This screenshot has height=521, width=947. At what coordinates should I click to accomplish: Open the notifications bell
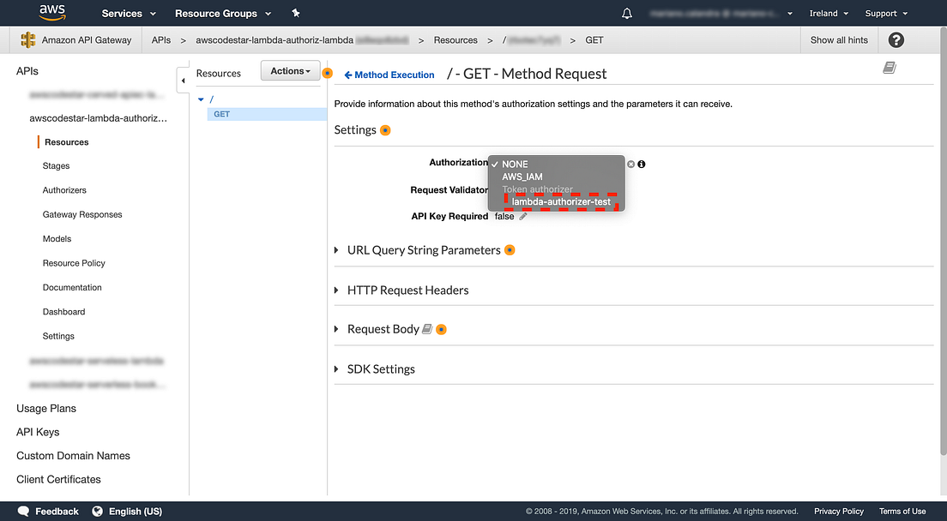(x=627, y=14)
